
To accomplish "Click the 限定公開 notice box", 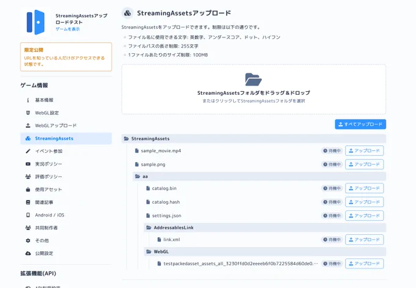I will (x=66, y=57).
